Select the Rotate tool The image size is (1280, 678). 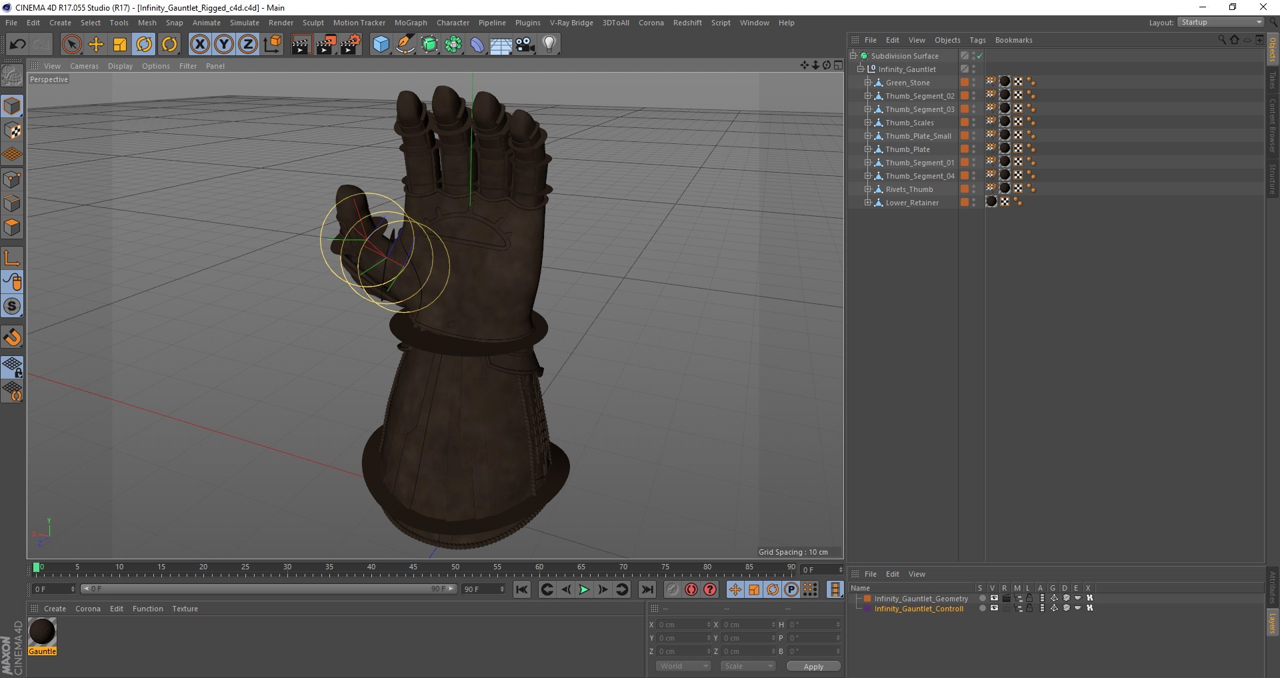pyautogui.click(x=144, y=45)
